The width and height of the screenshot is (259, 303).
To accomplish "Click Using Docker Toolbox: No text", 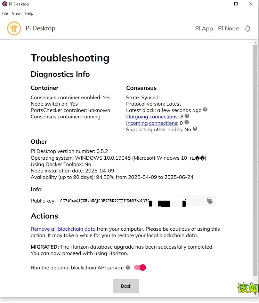I will (61, 164).
